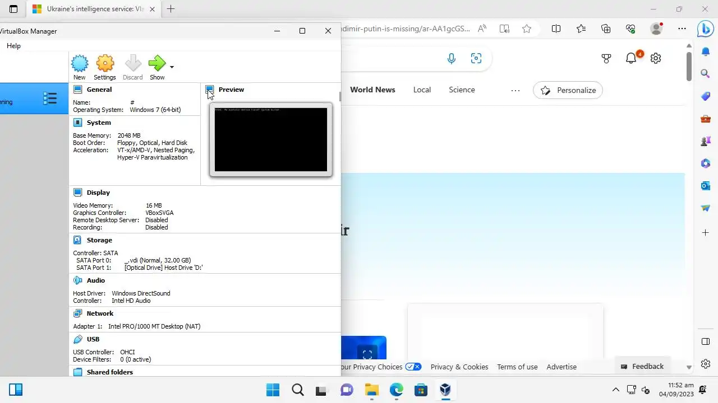The height and width of the screenshot is (403, 718).
Task: Open the Terms of use link
Action: pos(517,367)
